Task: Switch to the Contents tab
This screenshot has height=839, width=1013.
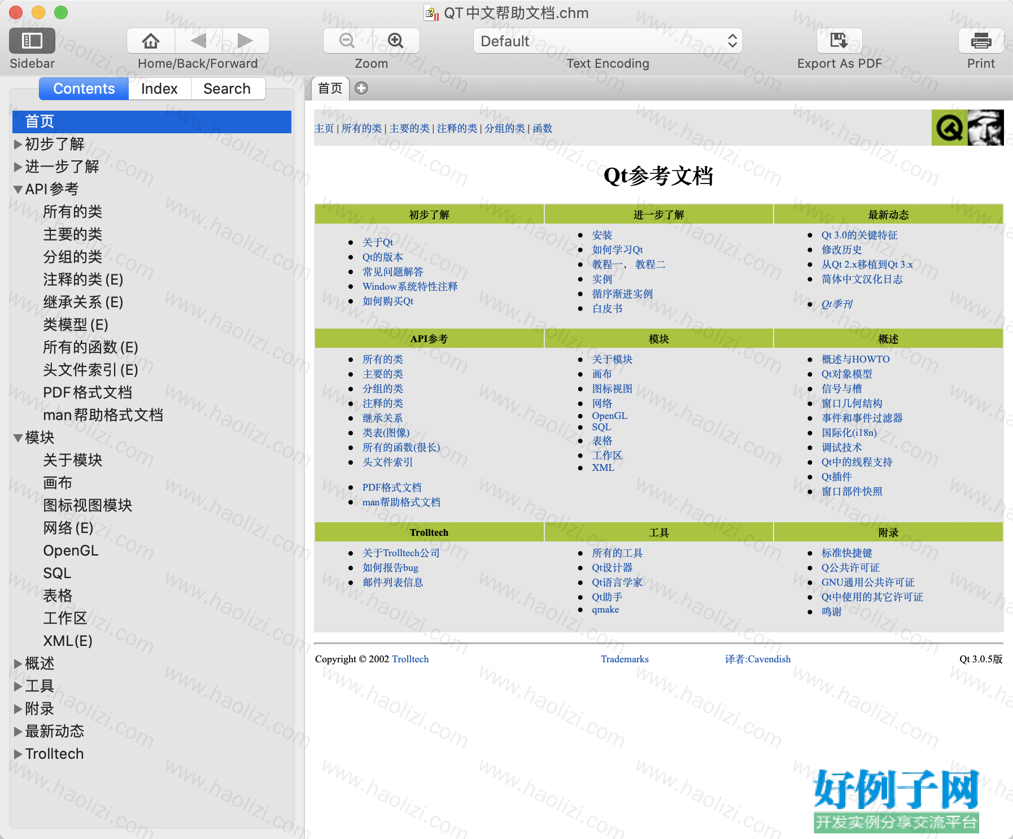Action: 84,89
